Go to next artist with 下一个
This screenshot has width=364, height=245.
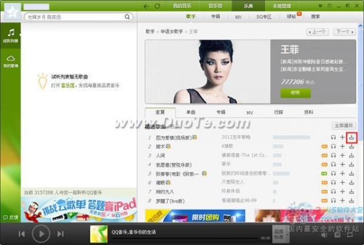(x=345, y=32)
